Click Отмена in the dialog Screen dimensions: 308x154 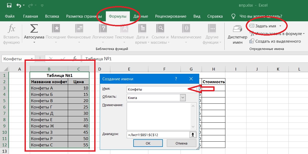tap(181, 143)
